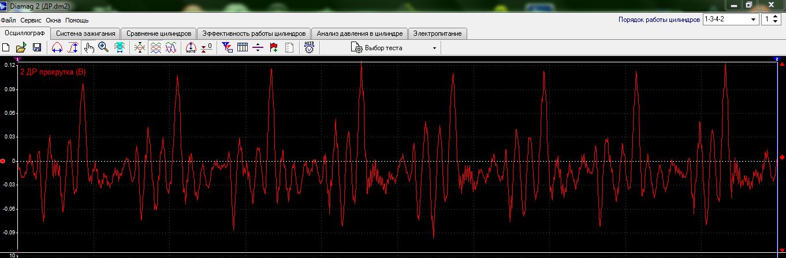Open the Помощь menu

point(77,20)
